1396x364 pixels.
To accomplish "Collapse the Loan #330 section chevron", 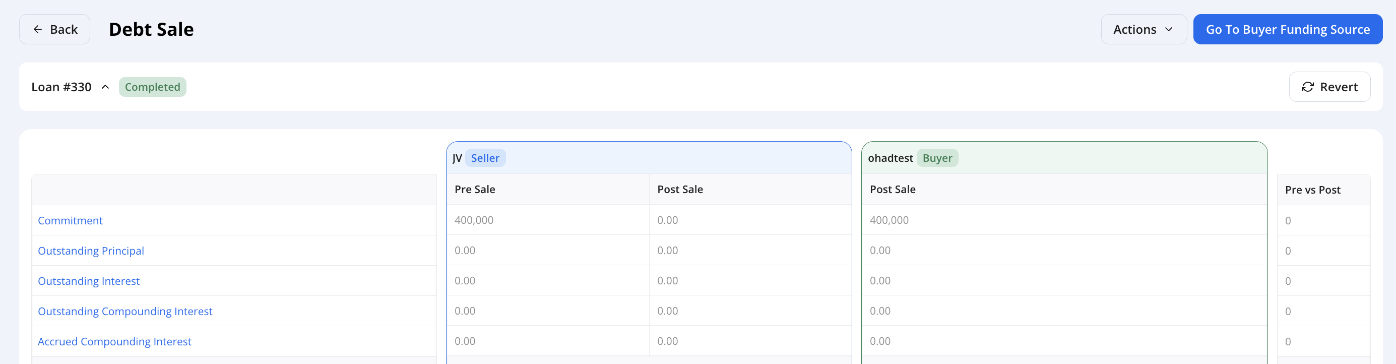I will [x=106, y=87].
